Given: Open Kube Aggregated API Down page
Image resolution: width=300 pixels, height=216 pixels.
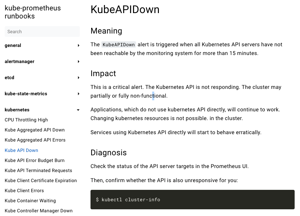Looking at the screenshot, I should [x=35, y=130].
